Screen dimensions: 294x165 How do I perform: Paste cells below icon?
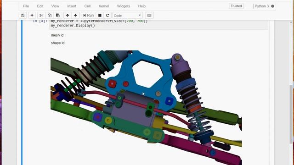(58, 15)
